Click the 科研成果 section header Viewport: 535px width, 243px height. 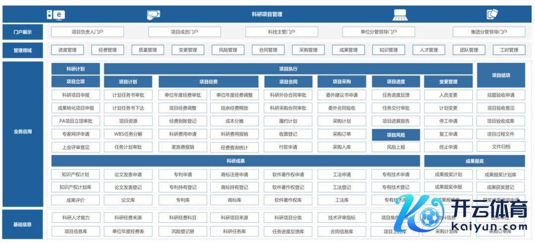(236, 161)
